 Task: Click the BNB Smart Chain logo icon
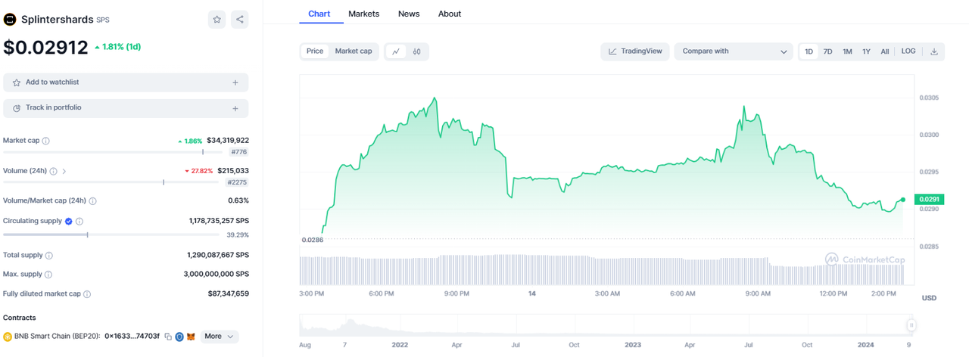(8, 337)
